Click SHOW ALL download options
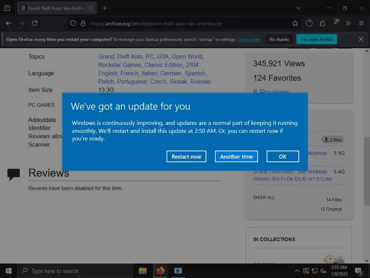370x278 pixels. point(263,197)
